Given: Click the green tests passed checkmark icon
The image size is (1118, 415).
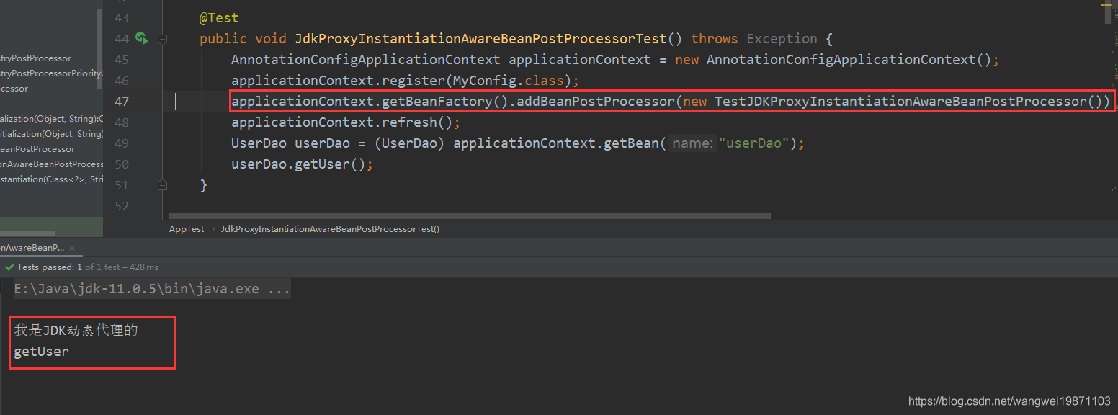Looking at the screenshot, I should 9,267.
